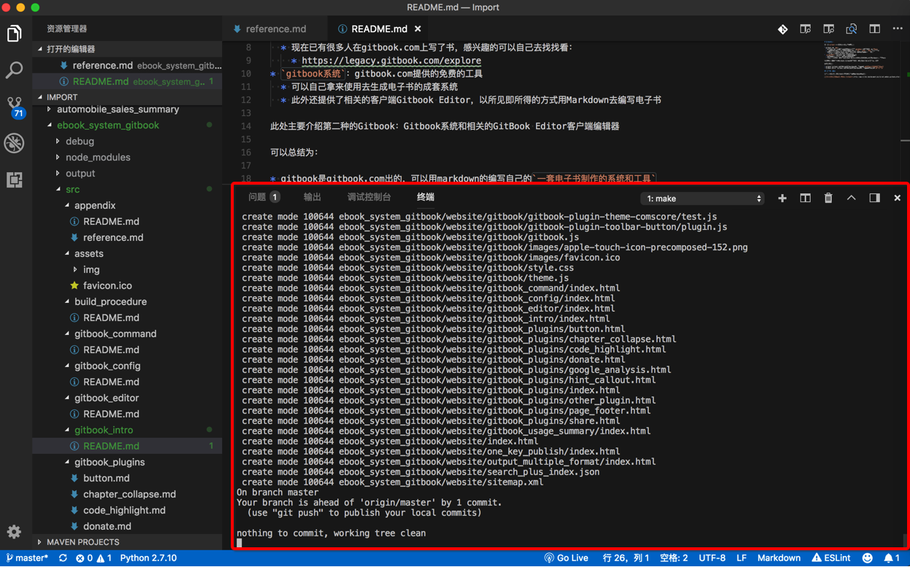Open the Search view in activity bar
The width and height of the screenshot is (910, 567).
14,70
